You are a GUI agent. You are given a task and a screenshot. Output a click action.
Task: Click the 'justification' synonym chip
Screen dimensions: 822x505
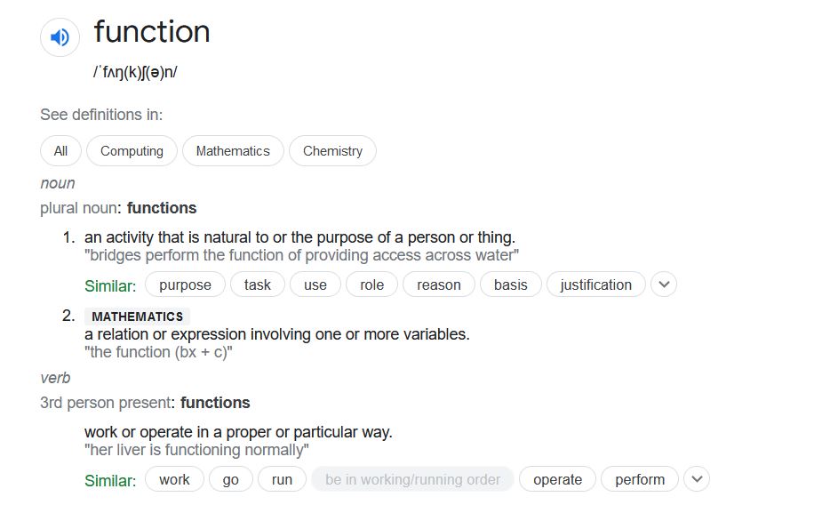coord(596,285)
